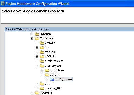Image resolution: width=134 pixels, height=95 pixels.
Task: Expand the ODI1111 folder node
Action: pyautogui.click(x=37, y=56)
